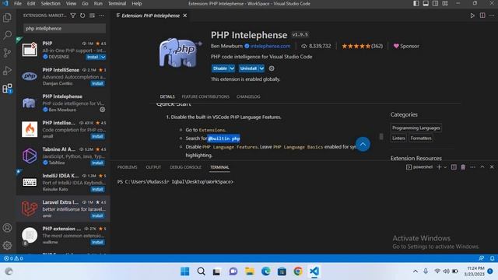Image resolution: width=498 pixels, height=280 pixels.
Task: Toggle primary sidebar layout icon
Action: 416,3
